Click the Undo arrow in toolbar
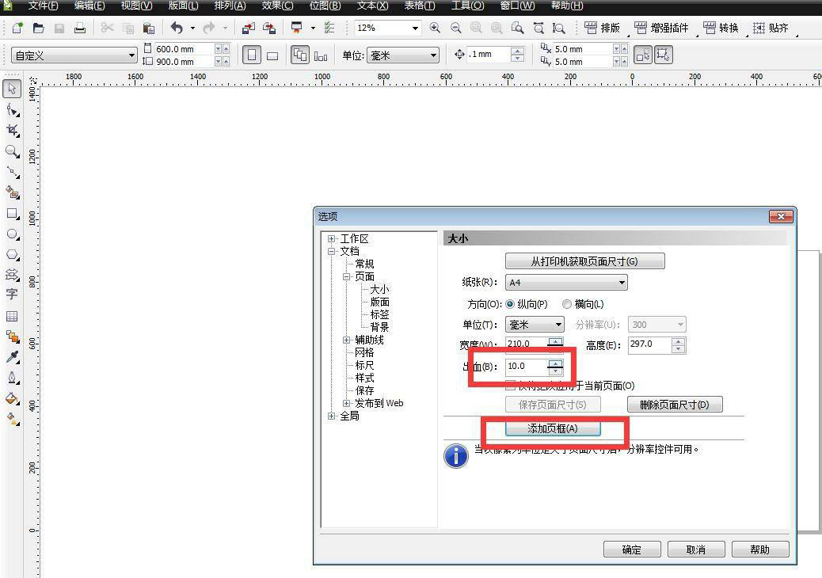The image size is (822, 578). pyautogui.click(x=177, y=29)
